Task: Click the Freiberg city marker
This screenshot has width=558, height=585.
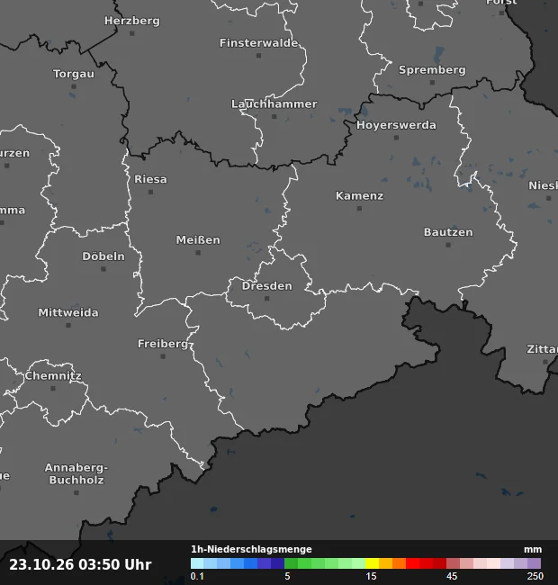Action: click(x=163, y=356)
